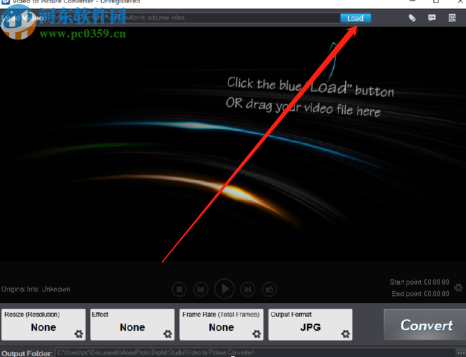Click the video preview drop area

pos(233,144)
